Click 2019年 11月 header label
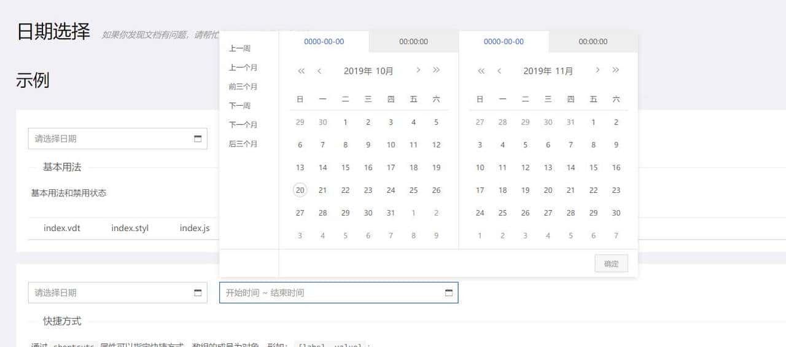786x347 pixels. tap(548, 71)
